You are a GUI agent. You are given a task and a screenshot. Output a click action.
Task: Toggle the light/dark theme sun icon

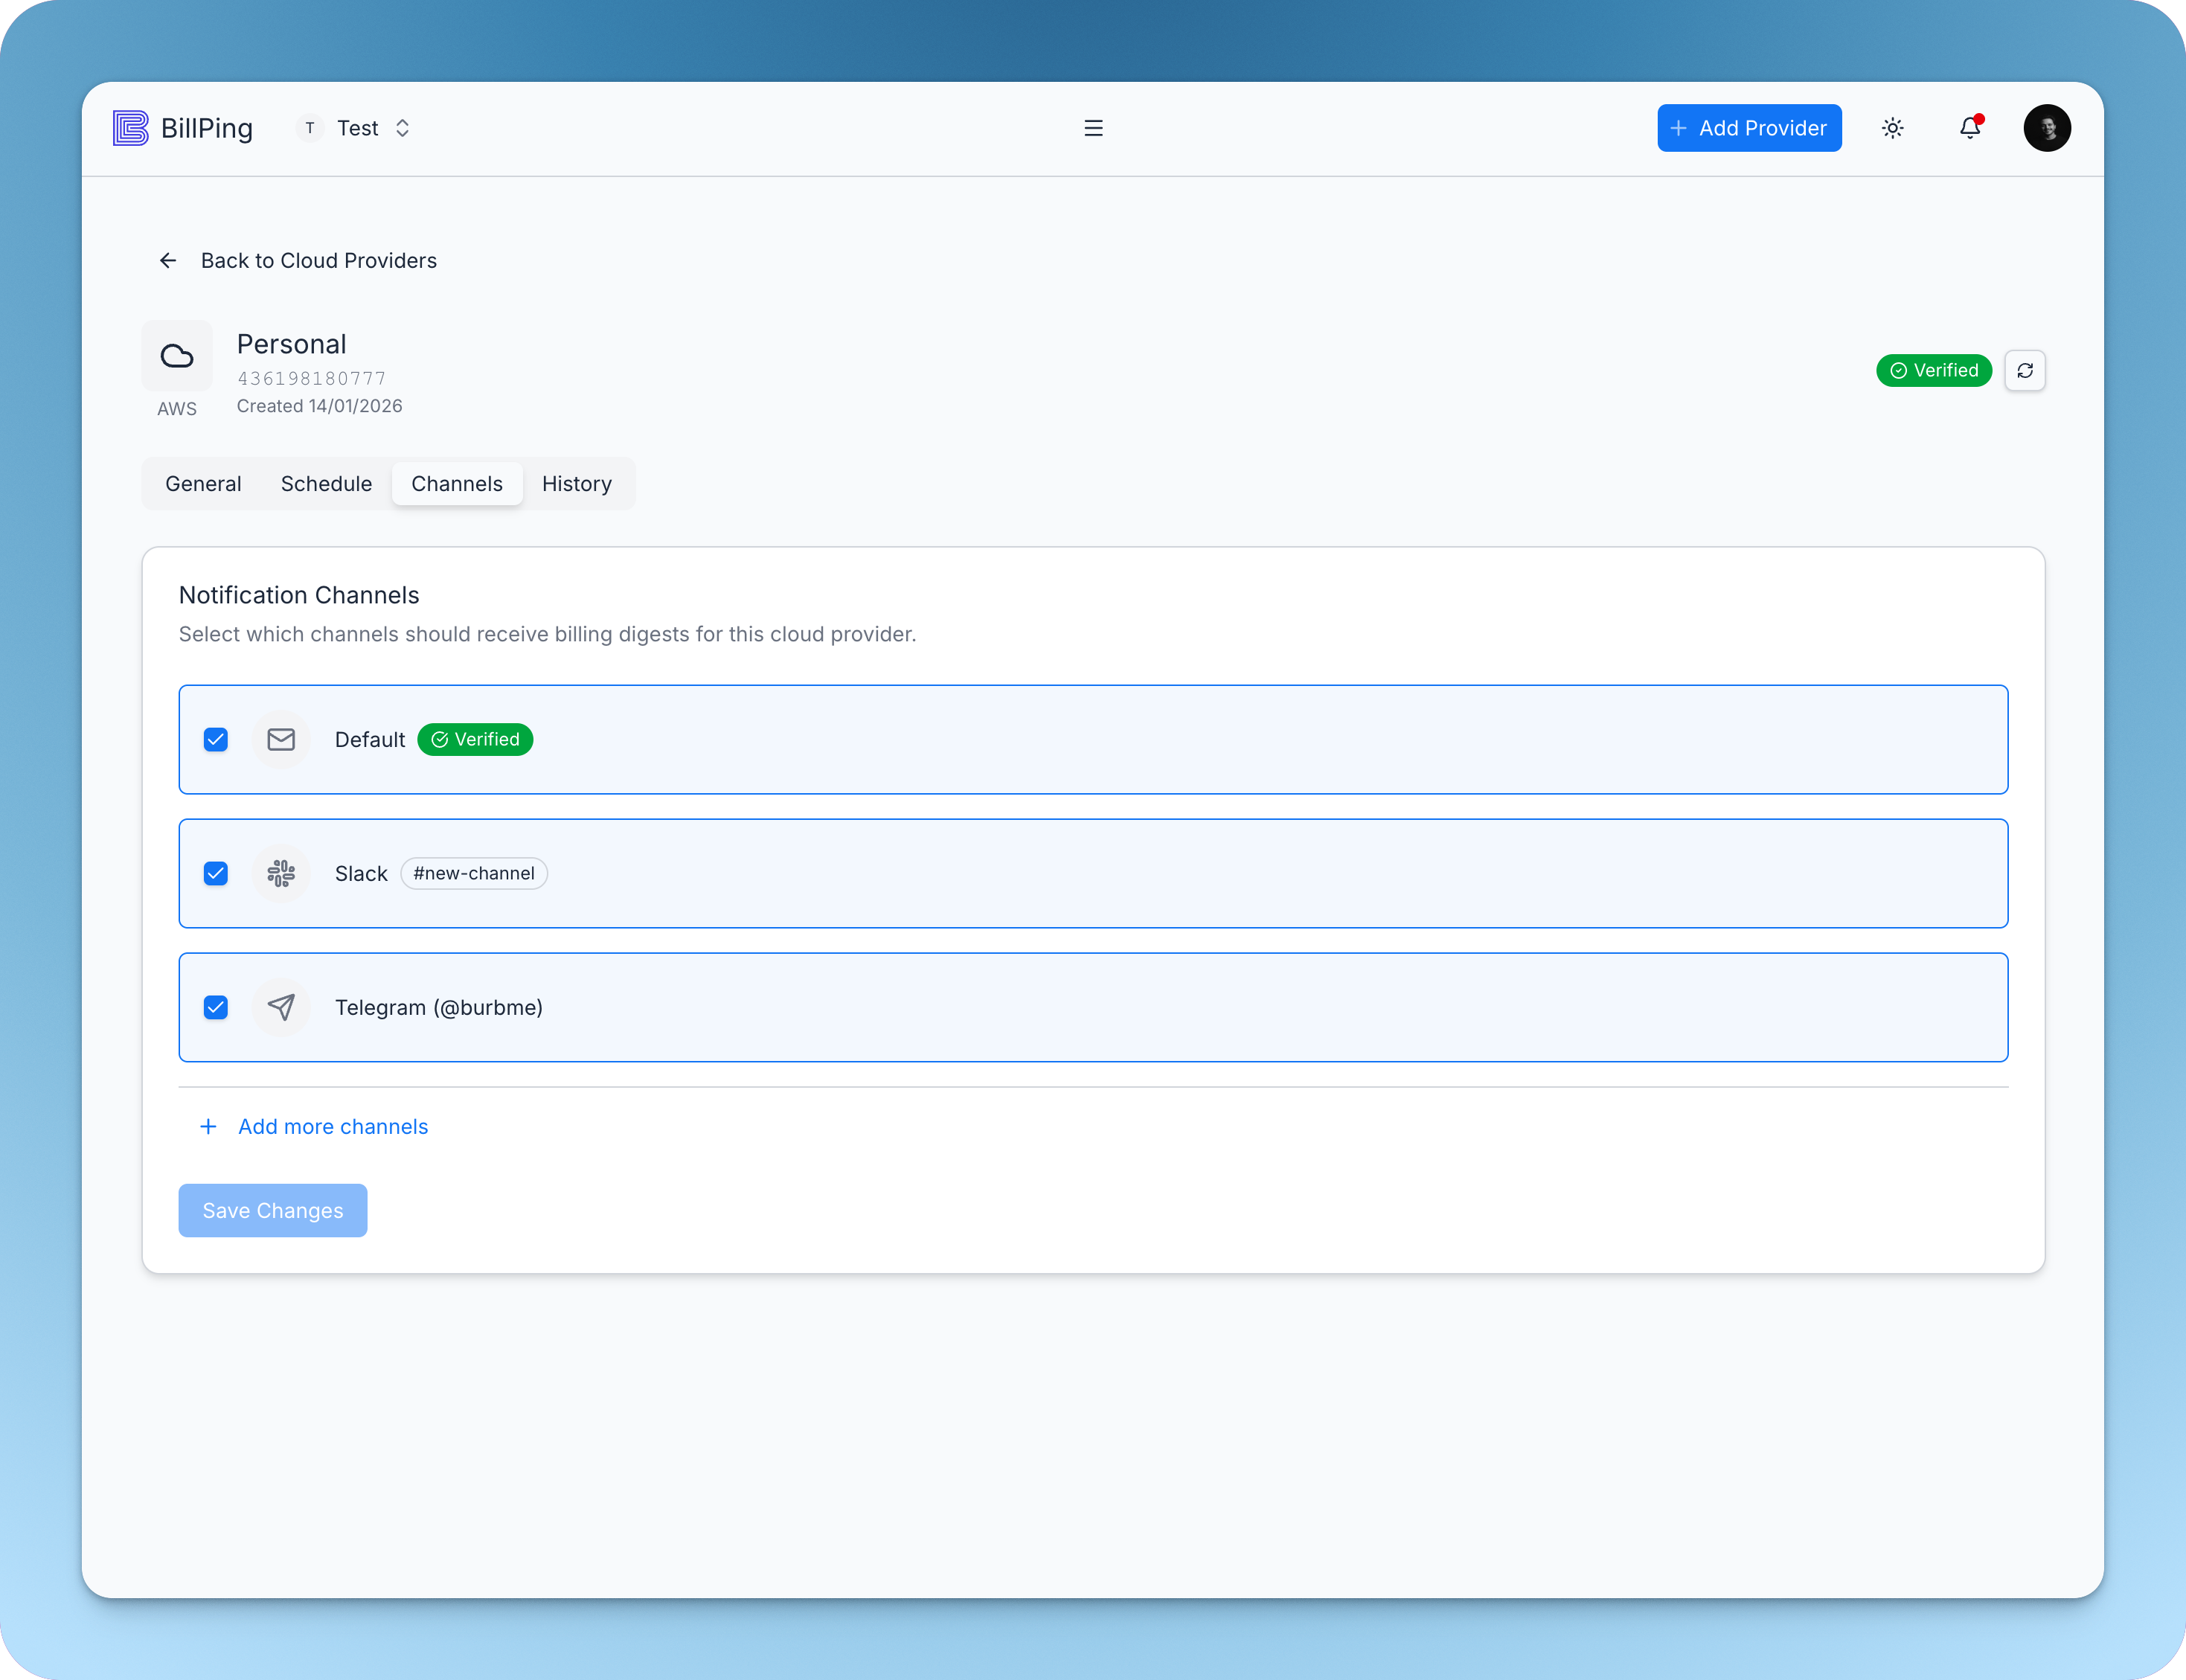coord(1892,128)
